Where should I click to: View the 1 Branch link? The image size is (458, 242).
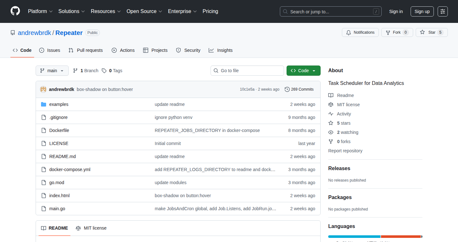[86, 71]
